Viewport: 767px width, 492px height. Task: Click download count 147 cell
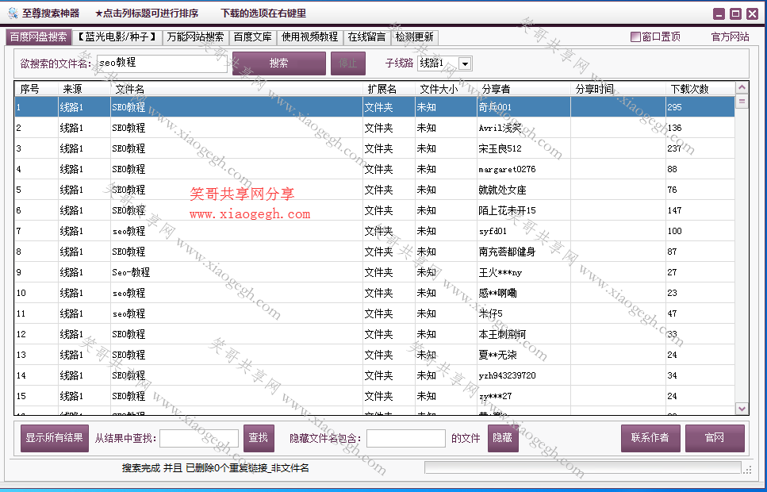pyautogui.click(x=674, y=210)
